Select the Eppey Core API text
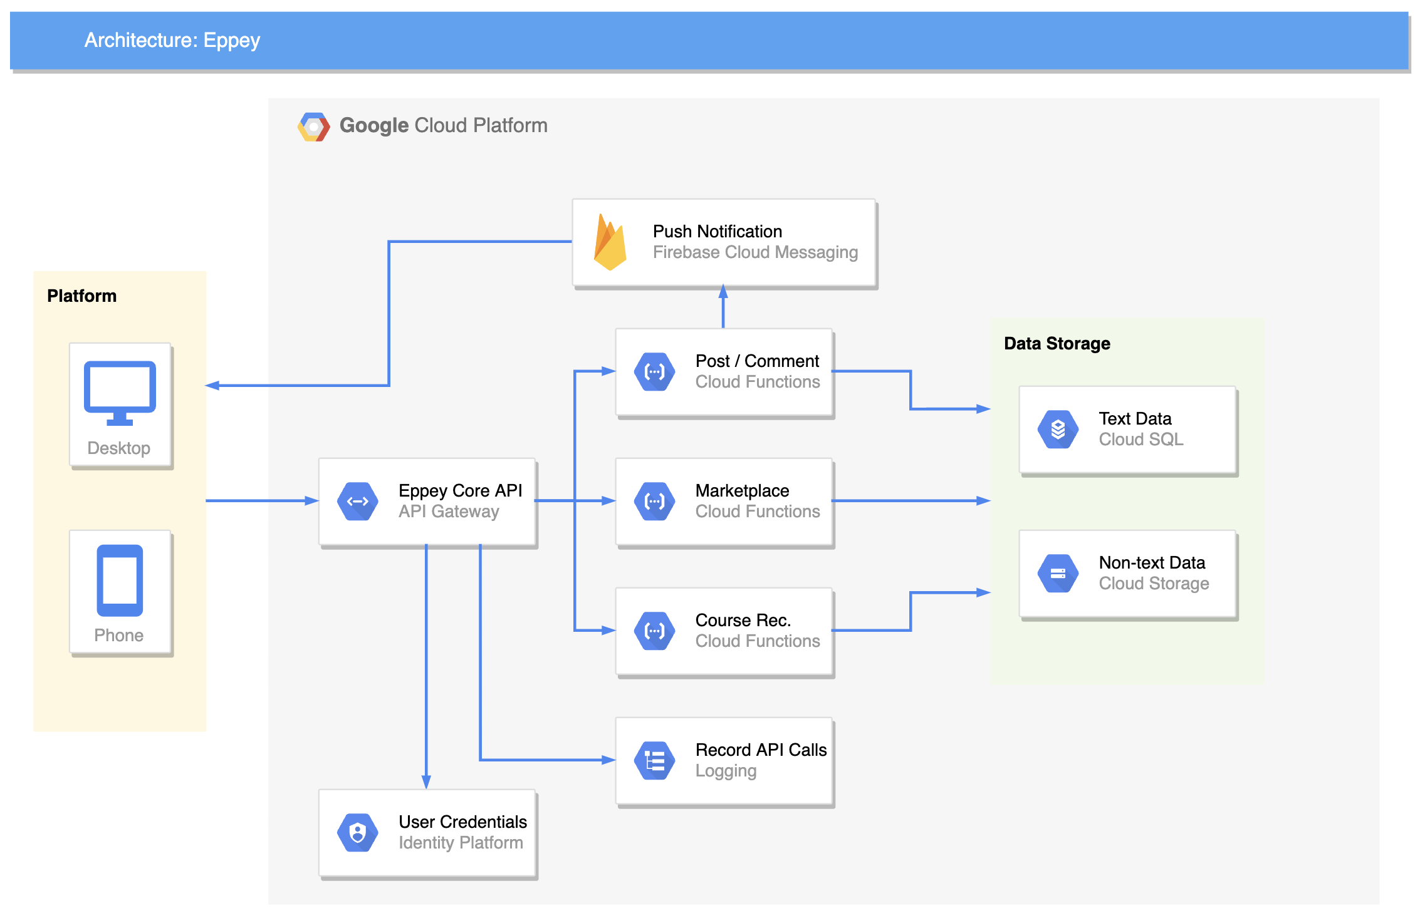The height and width of the screenshot is (923, 1425). (460, 490)
